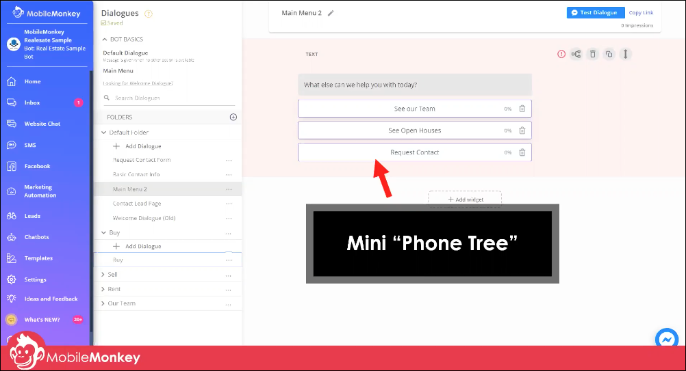Screen dimensions: 686x371
Task: Open options for Main Menu 2
Action: (229, 189)
